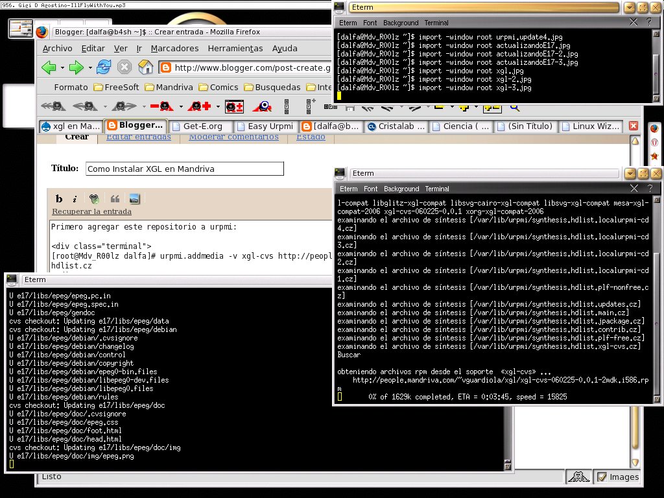Switch to the Linux Wiz... tab

[x=591, y=126]
